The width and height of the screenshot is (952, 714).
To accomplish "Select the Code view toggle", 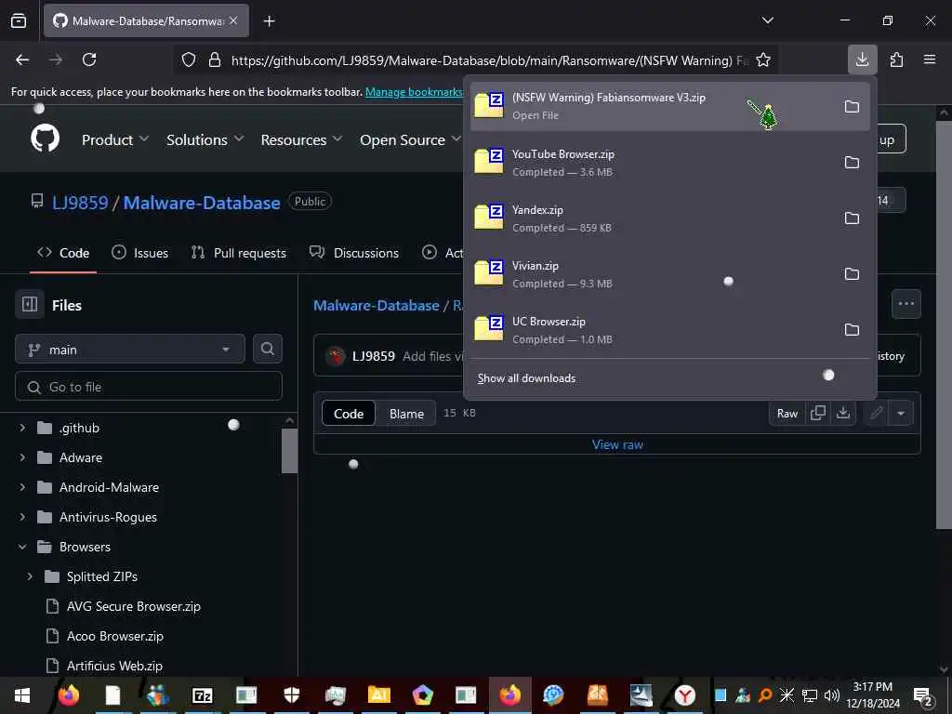I will pyautogui.click(x=349, y=414).
